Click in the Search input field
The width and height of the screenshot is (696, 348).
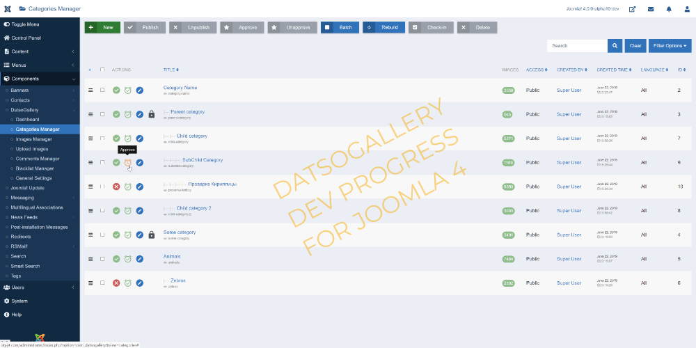point(576,46)
